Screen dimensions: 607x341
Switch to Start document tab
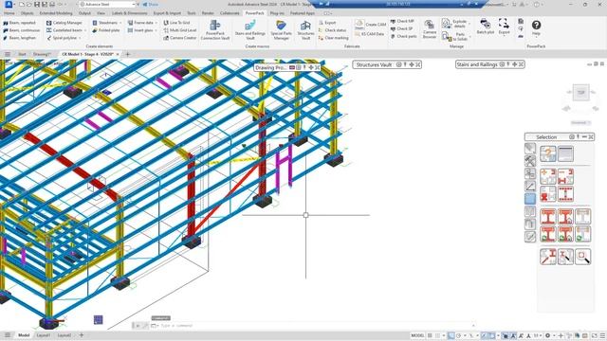pos(22,55)
